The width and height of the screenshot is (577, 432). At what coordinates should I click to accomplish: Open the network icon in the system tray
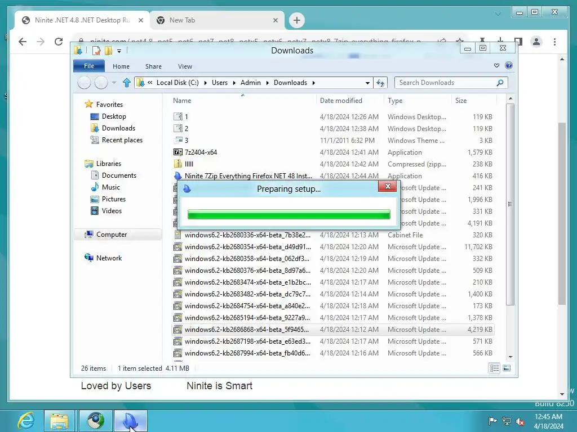tap(507, 421)
